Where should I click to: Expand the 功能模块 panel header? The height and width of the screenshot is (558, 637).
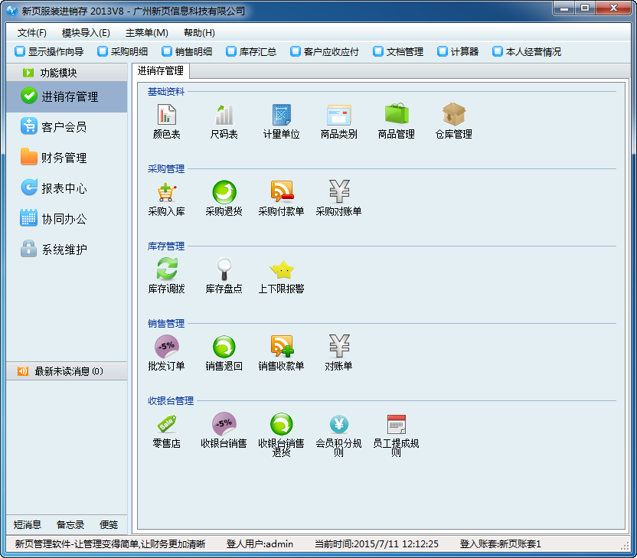[58, 73]
